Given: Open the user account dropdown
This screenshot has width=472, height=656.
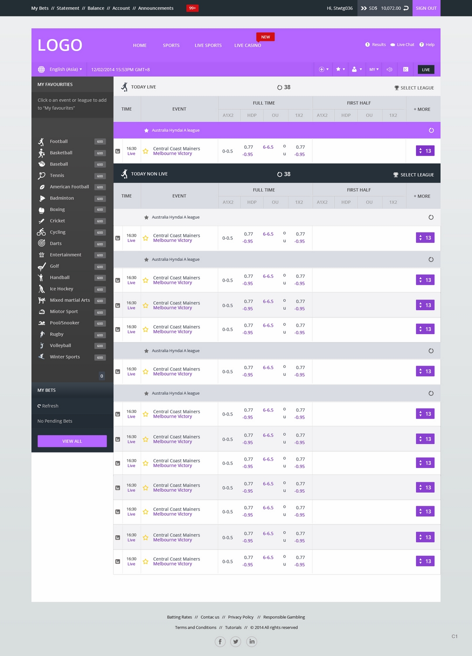Looking at the screenshot, I should [x=355, y=69].
